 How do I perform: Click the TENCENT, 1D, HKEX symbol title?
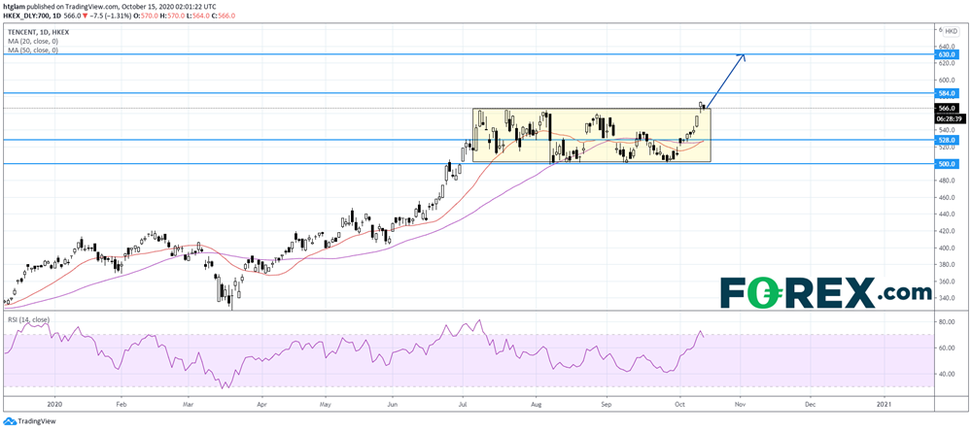37,31
